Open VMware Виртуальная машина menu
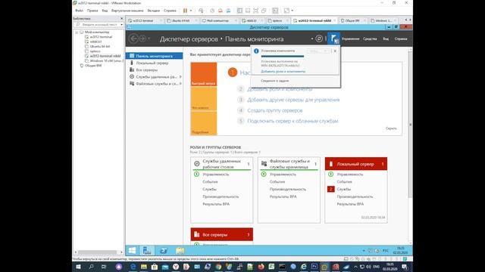The image size is (485, 272). (x=127, y=11)
